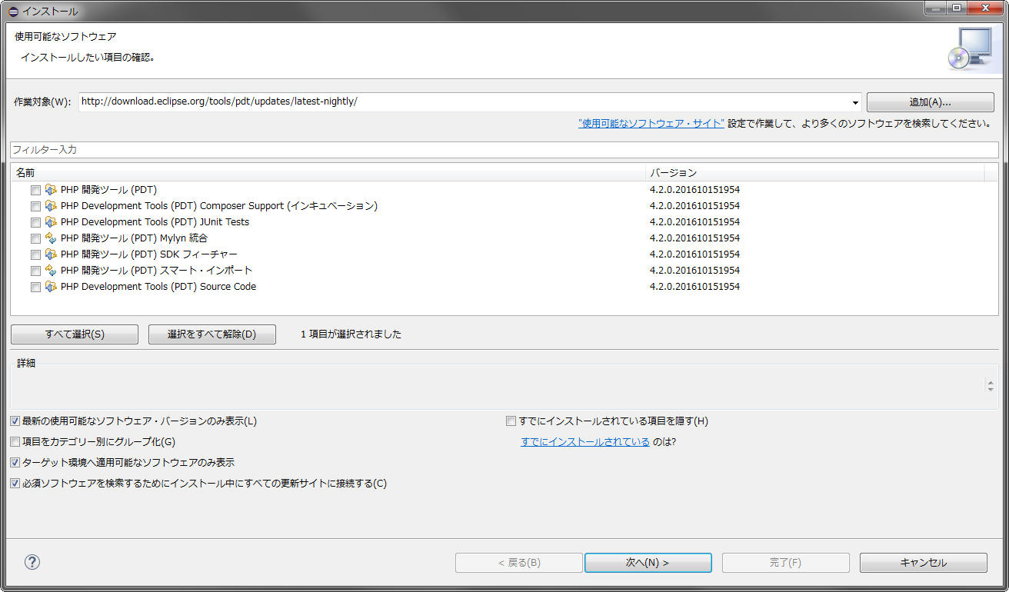Click the version cell of Mylyn 統合 row
The height and width of the screenshot is (592, 1009).
click(x=694, y=238)
